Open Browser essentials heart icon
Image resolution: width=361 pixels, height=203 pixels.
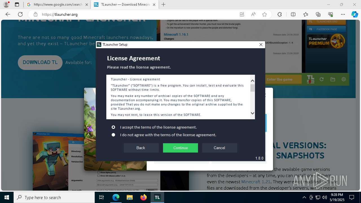[x=331, y=14]
